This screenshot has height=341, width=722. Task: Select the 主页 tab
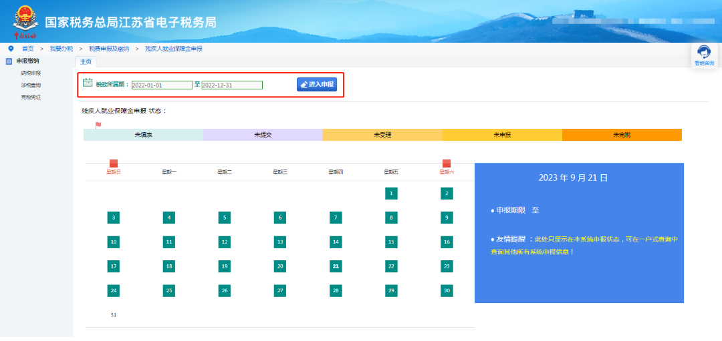(86, 61)
